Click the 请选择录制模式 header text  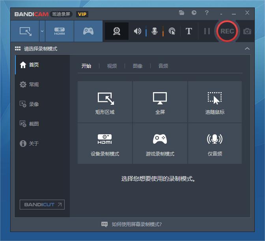(x=41, y=49)
